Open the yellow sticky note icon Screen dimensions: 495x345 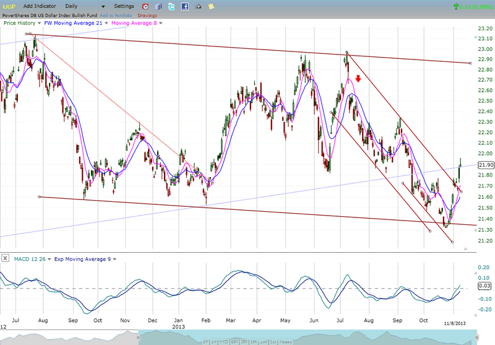[212, 6]
